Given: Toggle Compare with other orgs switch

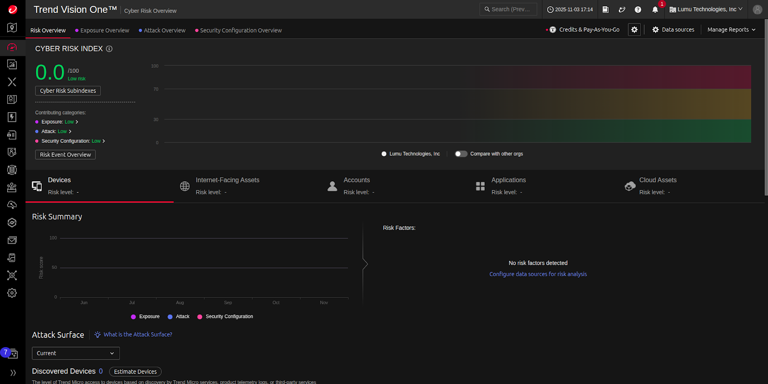Looking at the screenshot, I should [x=461, y=154].
